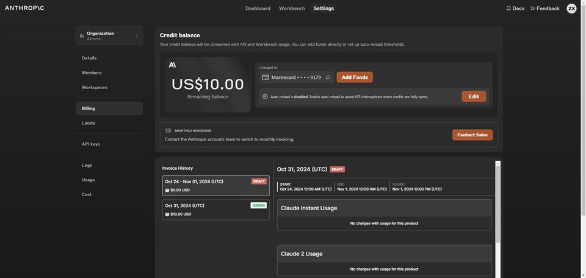Click the Credit balance heading

[x=179, y=35]
